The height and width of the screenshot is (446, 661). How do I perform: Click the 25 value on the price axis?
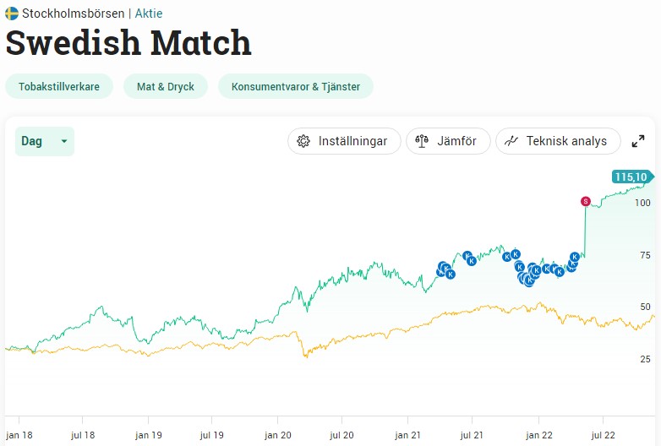point(645,359)
